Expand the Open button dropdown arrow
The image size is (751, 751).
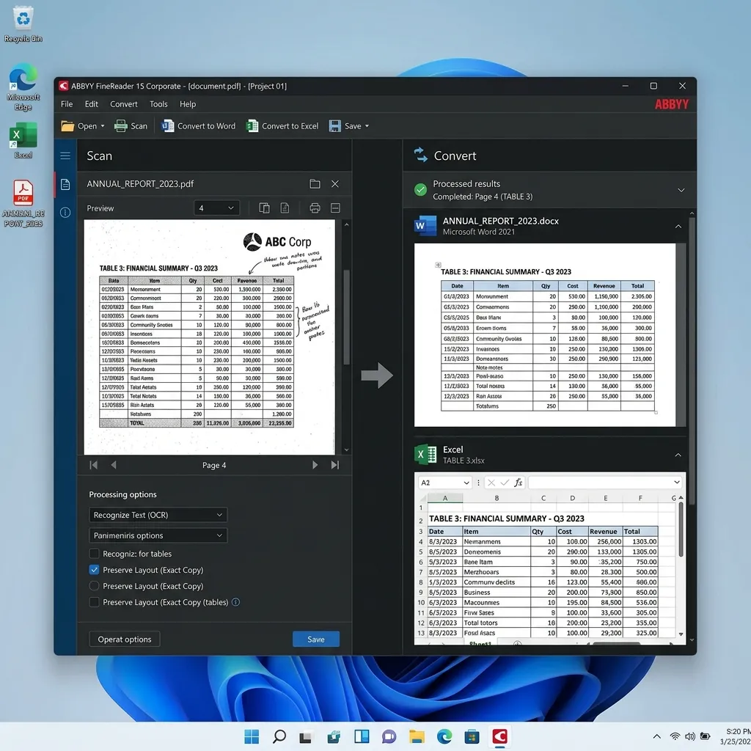pyautogui.click(x=103, y=126)
